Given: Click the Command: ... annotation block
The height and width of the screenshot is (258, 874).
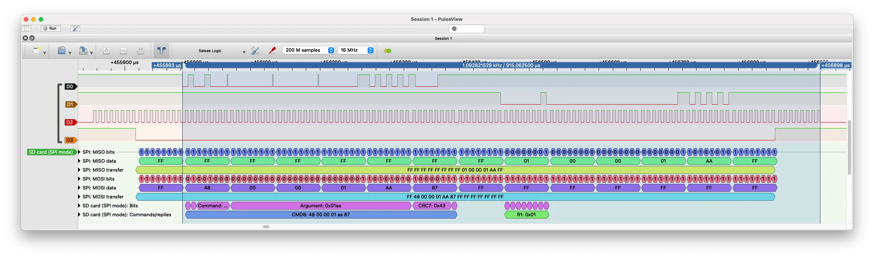Looking at the screenshot, I should tap(213, 206).
